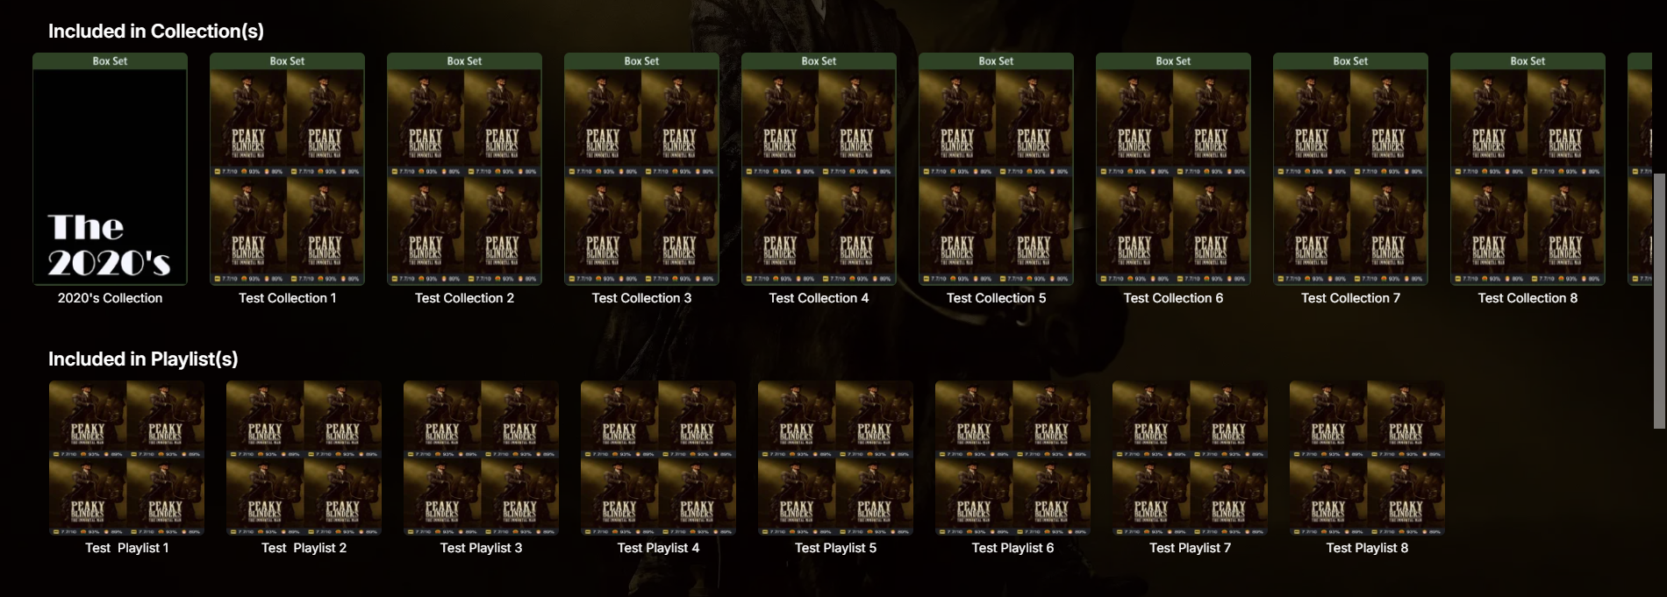
Task: Click the 'Test Playlist 3' title link
Action: (481, 548)
